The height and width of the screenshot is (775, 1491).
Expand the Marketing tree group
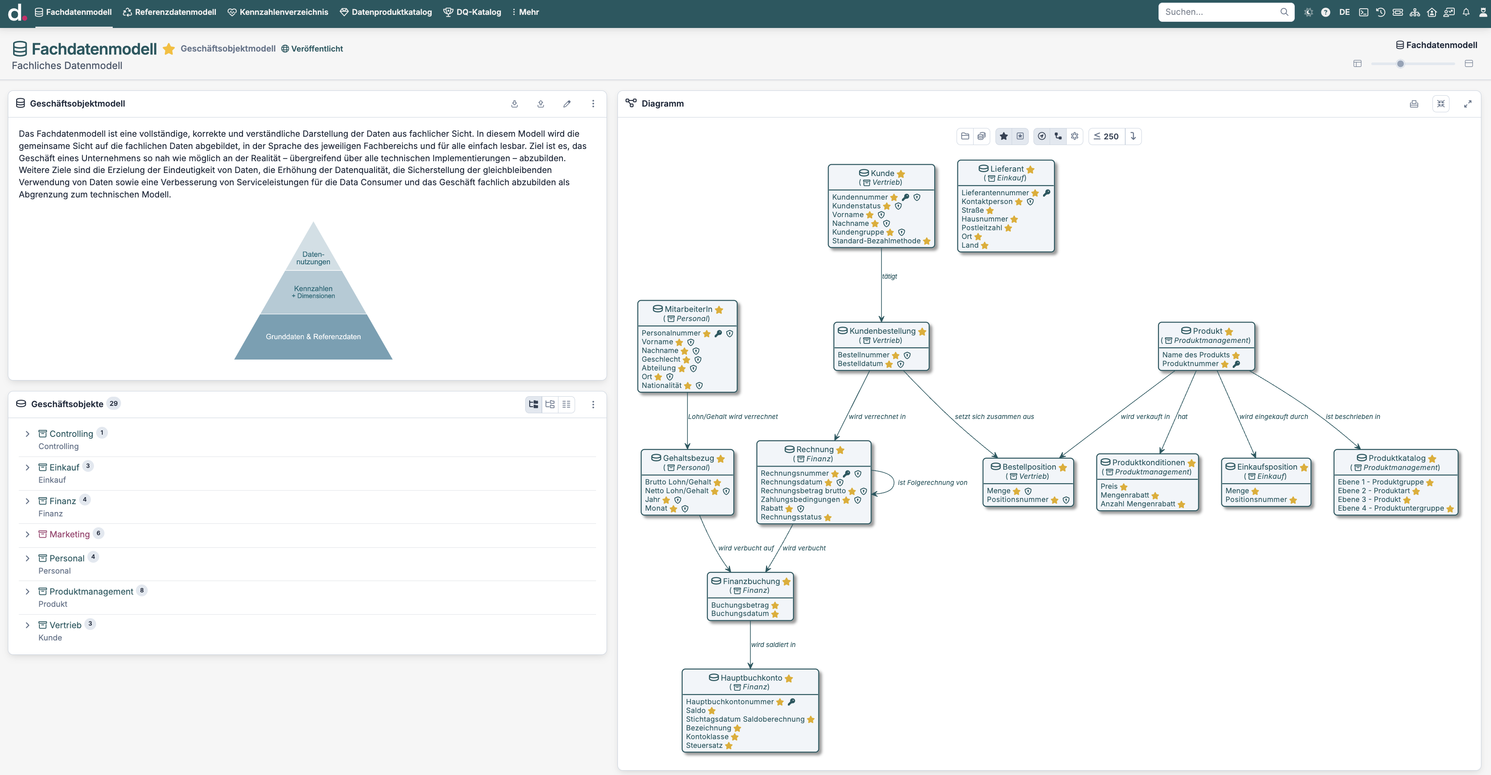click(x=27, y=534)
